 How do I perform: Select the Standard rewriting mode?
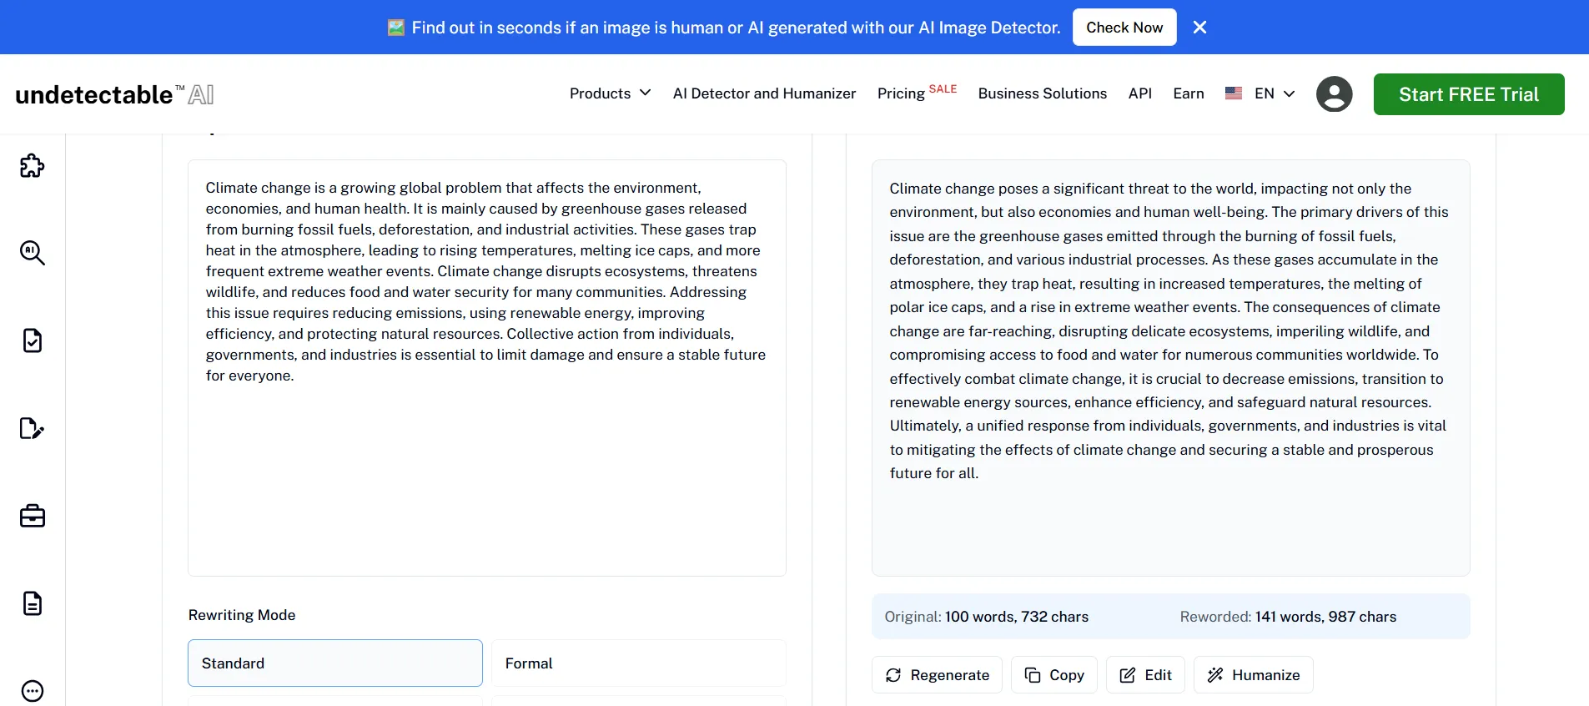click(334, 663)
